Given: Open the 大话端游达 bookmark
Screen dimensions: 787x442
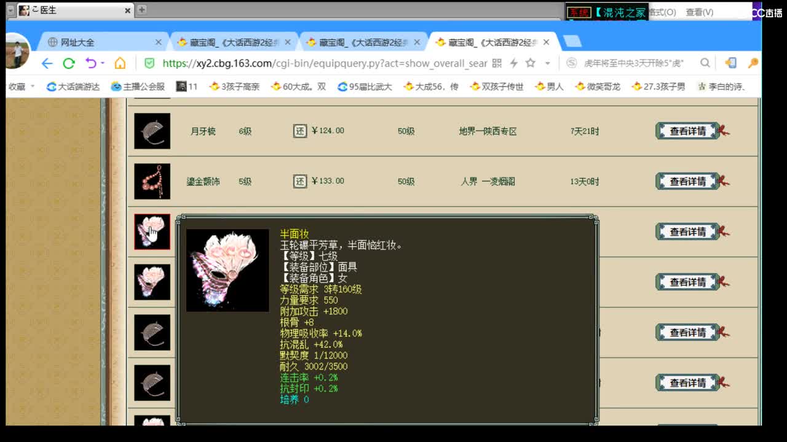Looking at the screenshot, I should 73,87.
